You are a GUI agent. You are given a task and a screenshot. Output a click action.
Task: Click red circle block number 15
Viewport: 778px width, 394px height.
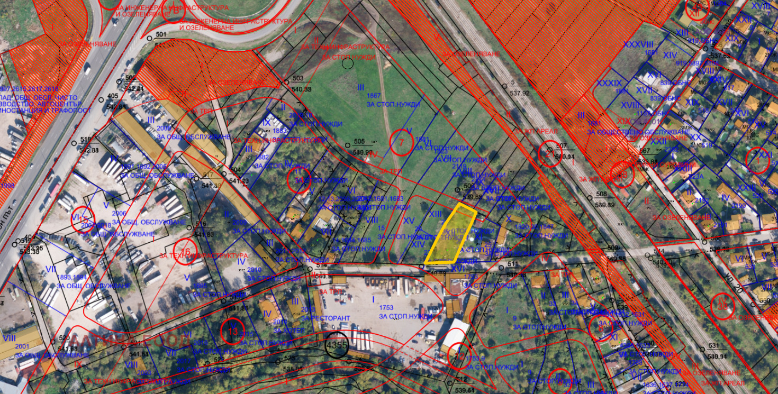(x=83, y=218)
